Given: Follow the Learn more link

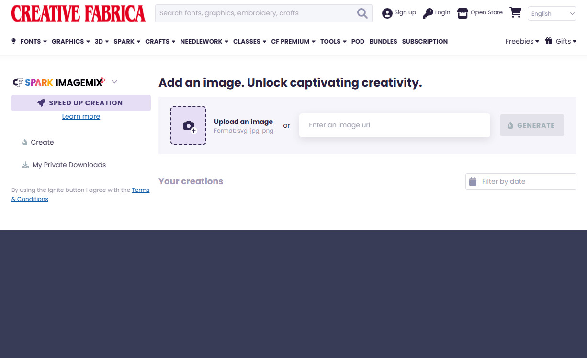Looking at the screenshot, I should pyautogui.click(x=81, y=116).
